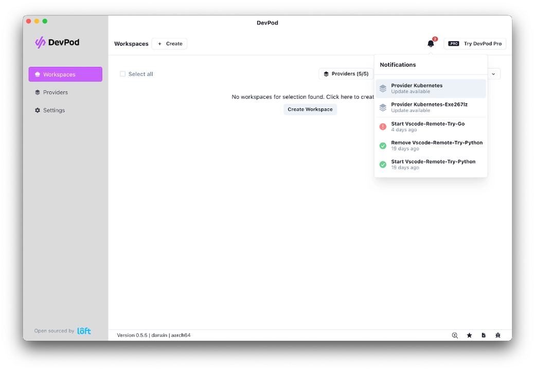
Task: Click the bug report icon in status bar
Action: tap(498, 335)
